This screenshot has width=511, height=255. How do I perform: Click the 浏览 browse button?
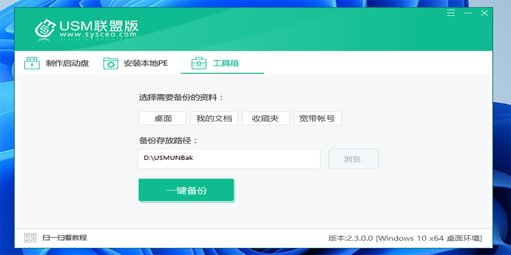pos(353,159)
